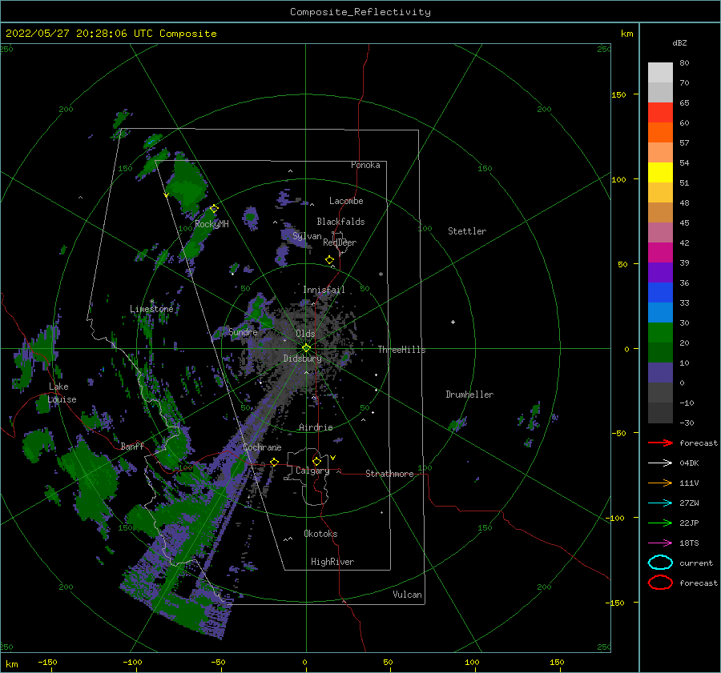Click the red 60 dBZ color swatch
The height and width of the screenshot is (673, 721).
(x=660, y=113)
